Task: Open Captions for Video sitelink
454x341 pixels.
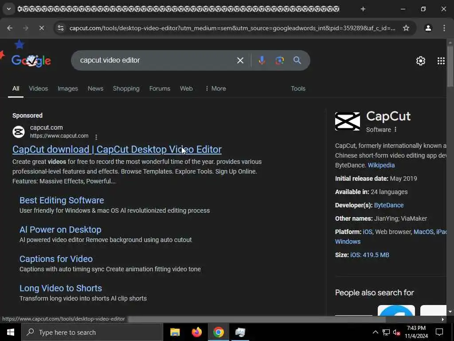Action: [56, 259]
